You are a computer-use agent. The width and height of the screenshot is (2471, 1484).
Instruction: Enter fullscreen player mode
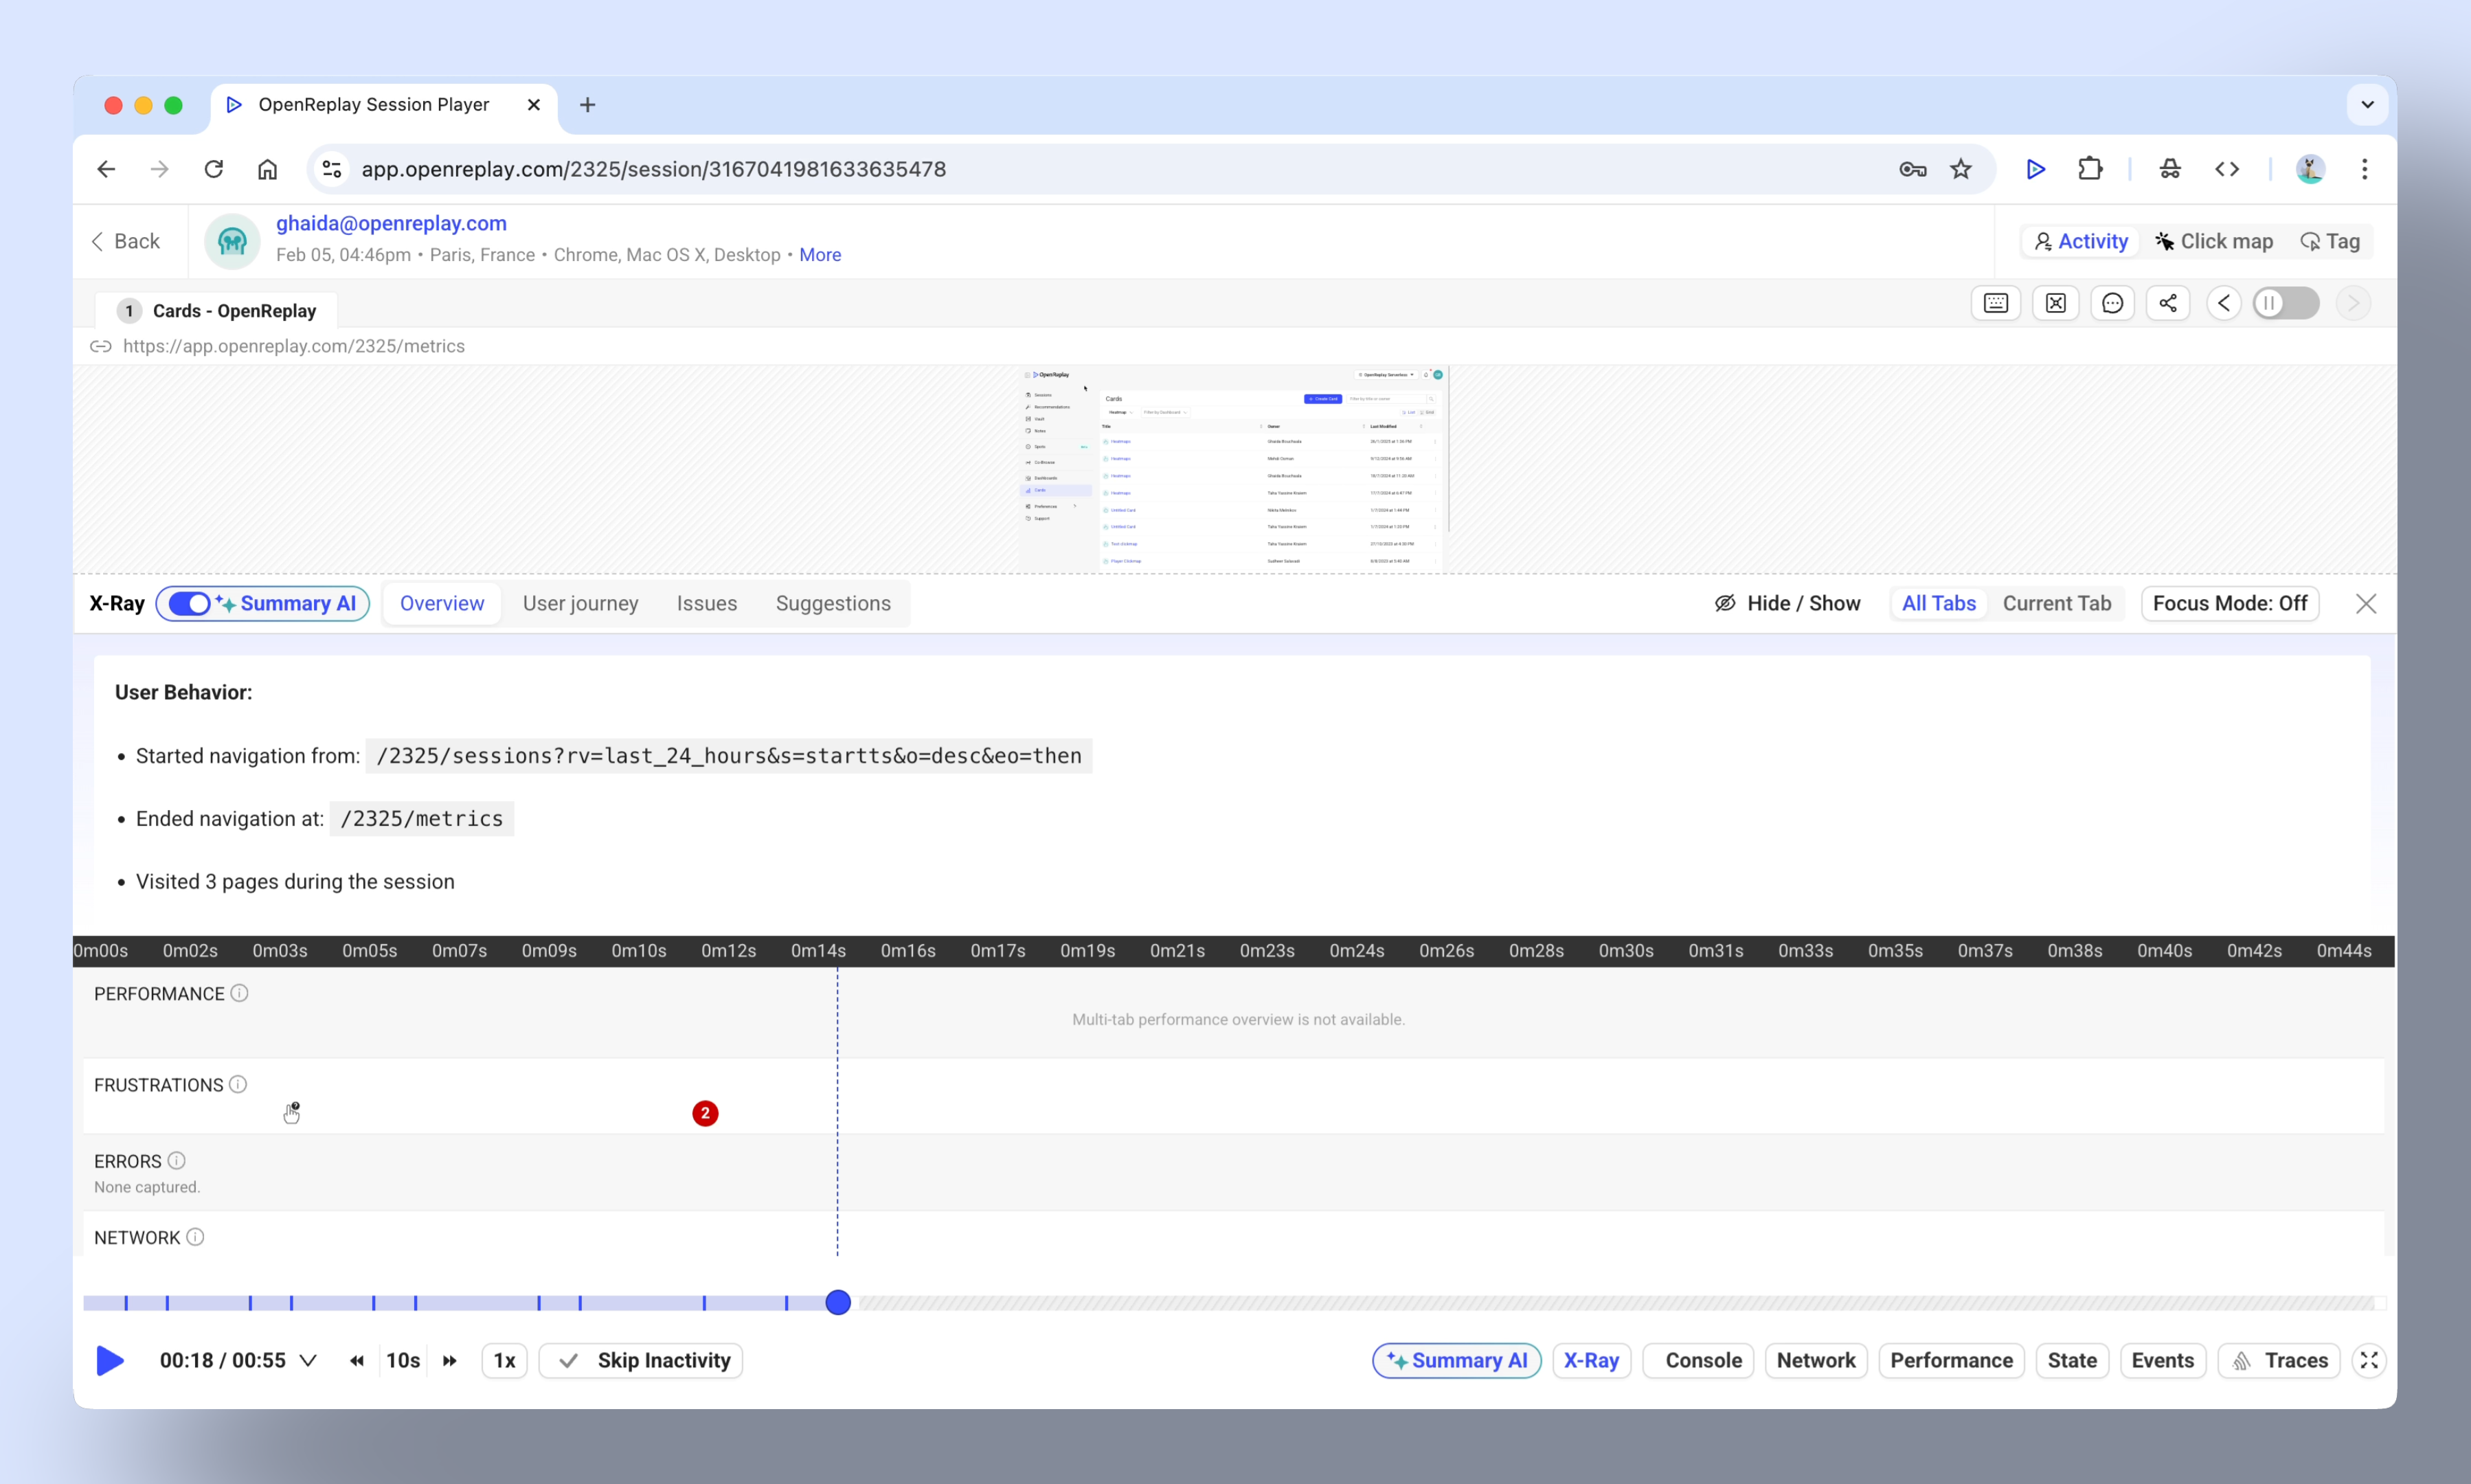[2369, 1360]
